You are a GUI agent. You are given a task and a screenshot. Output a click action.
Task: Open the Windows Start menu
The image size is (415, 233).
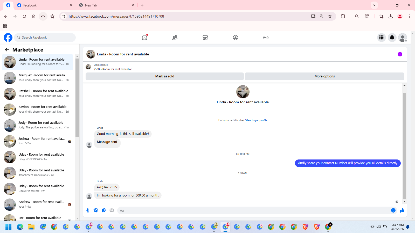point(9,227)
